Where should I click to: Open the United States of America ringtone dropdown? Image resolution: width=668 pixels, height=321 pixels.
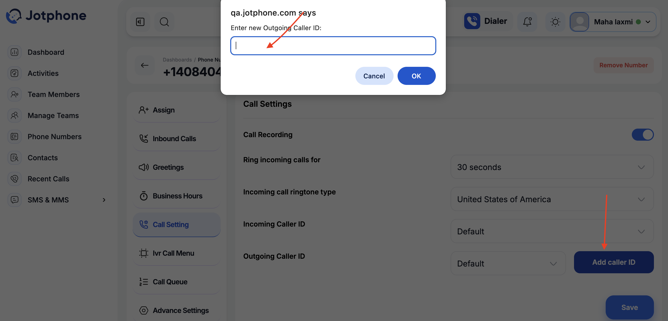point(552,199)
